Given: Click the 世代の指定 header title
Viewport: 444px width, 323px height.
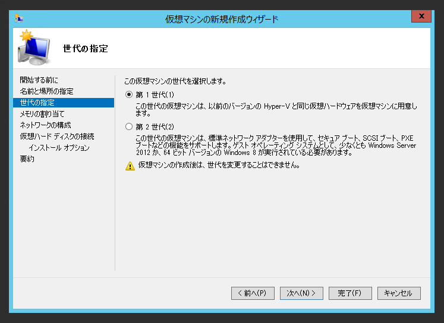Looking at the screenshot, I should (x=85, y=49).
